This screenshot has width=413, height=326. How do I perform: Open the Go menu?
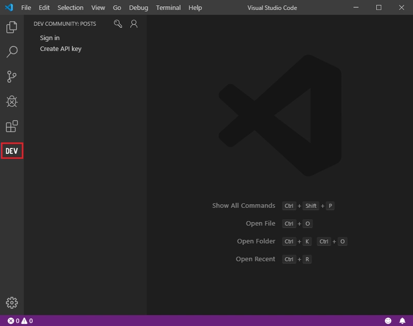point(117,8)
